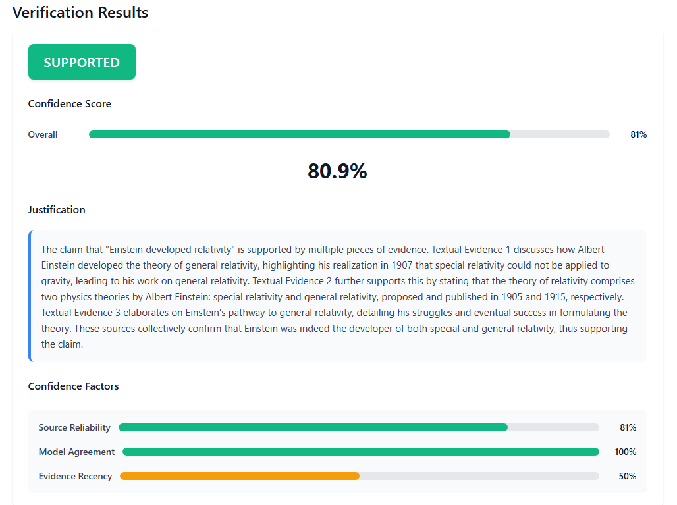Click the Overall label
This screenshot has height=505, width=677.
(x=42, y=134)
